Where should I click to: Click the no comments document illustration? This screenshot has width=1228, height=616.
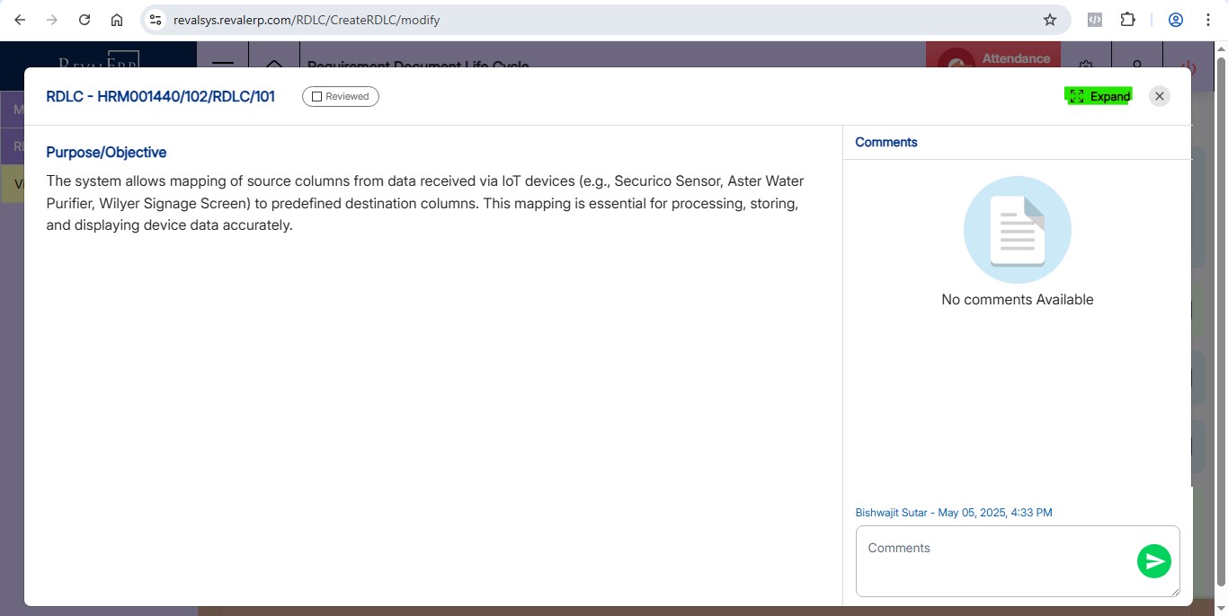pos(1017,230)
